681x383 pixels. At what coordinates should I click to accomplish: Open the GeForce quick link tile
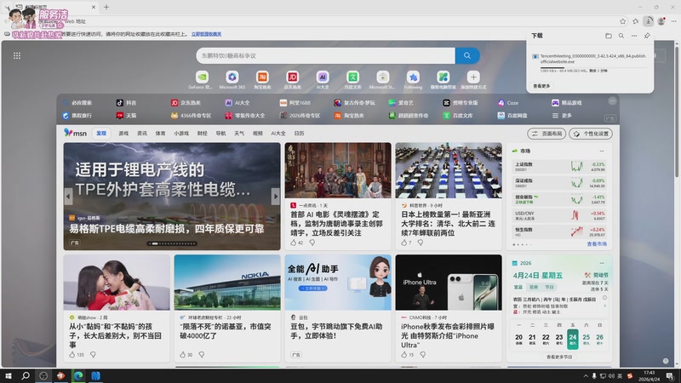pos(202,80)
